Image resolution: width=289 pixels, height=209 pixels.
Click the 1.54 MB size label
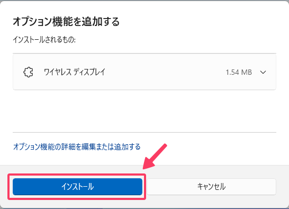pyautogui.click(x=239, y=72)
